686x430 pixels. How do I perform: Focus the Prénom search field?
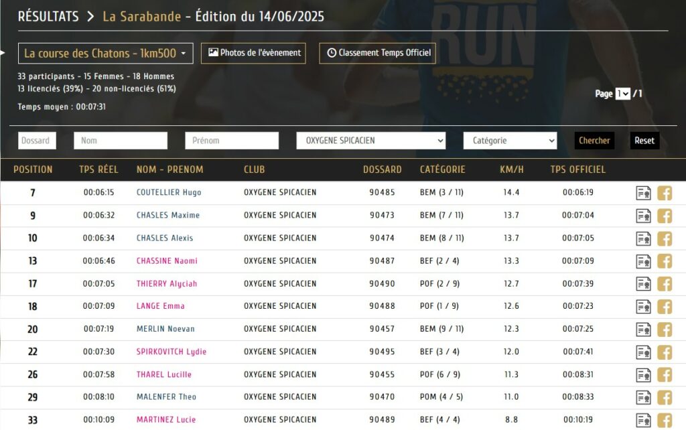[x=231, y=141]
